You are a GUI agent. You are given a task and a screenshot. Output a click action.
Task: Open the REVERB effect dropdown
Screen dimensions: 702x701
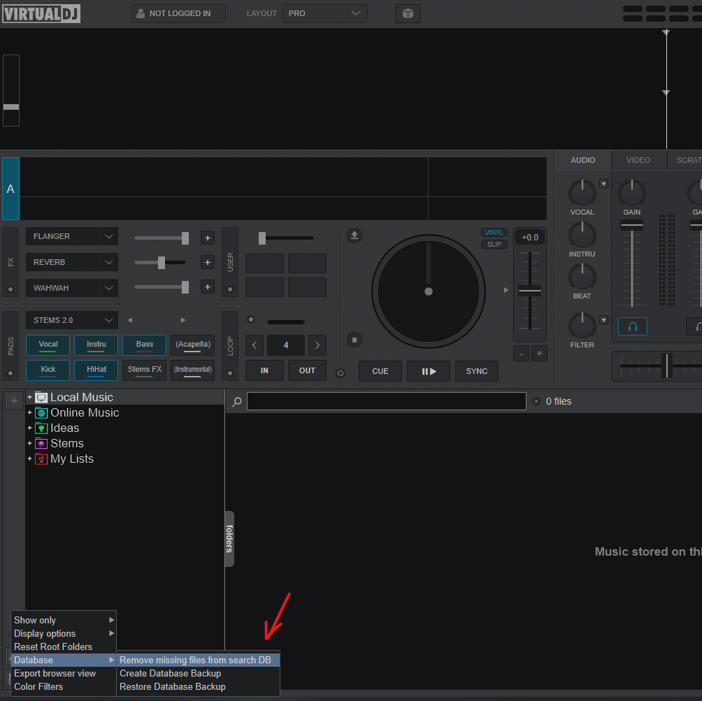pyautogui.click(x=72, y=262)
